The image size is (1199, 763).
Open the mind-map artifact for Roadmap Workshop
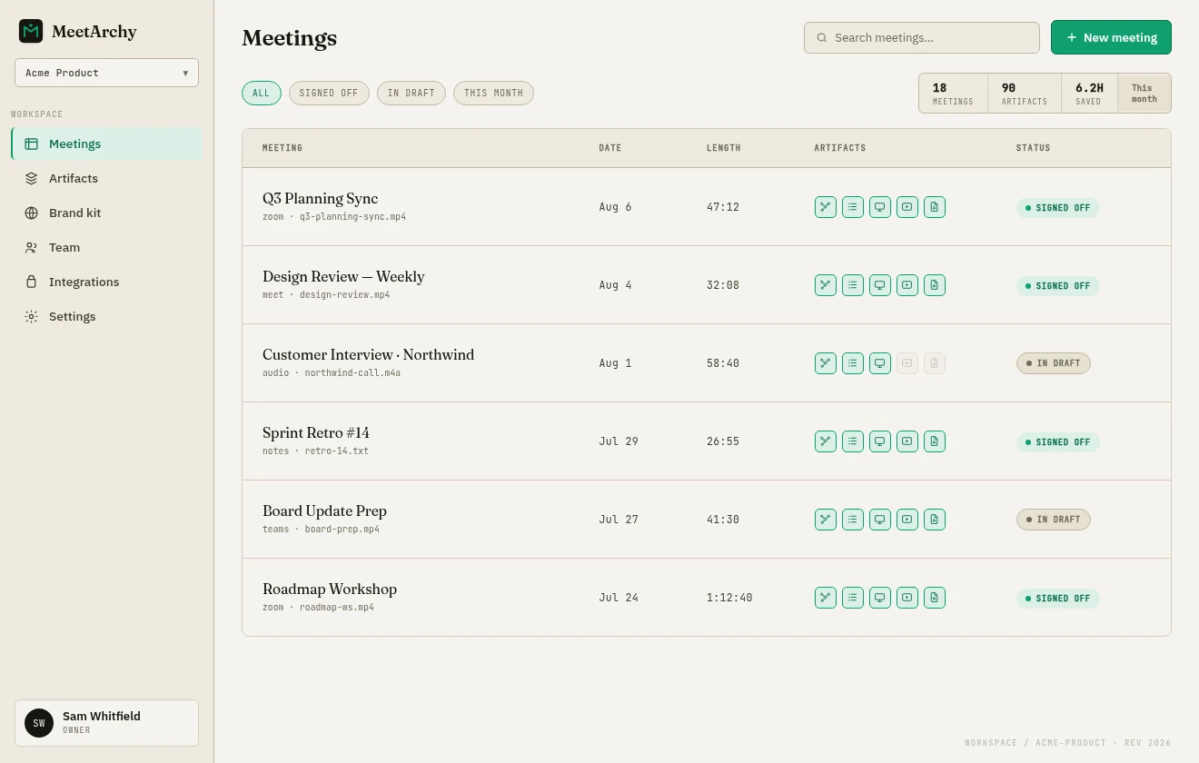pos(826,598)
